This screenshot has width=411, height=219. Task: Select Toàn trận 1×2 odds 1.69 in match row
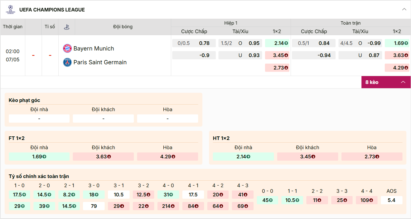point(397,43)
